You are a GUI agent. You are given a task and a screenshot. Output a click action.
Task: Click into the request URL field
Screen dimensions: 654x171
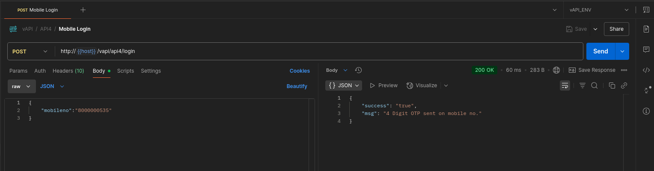(319, 51)
